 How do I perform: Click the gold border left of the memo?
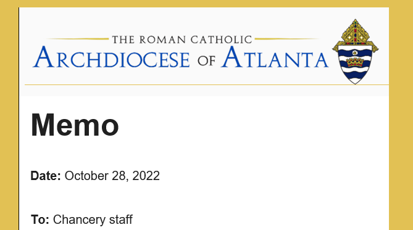pyautogui.click(x=9, y=118)
